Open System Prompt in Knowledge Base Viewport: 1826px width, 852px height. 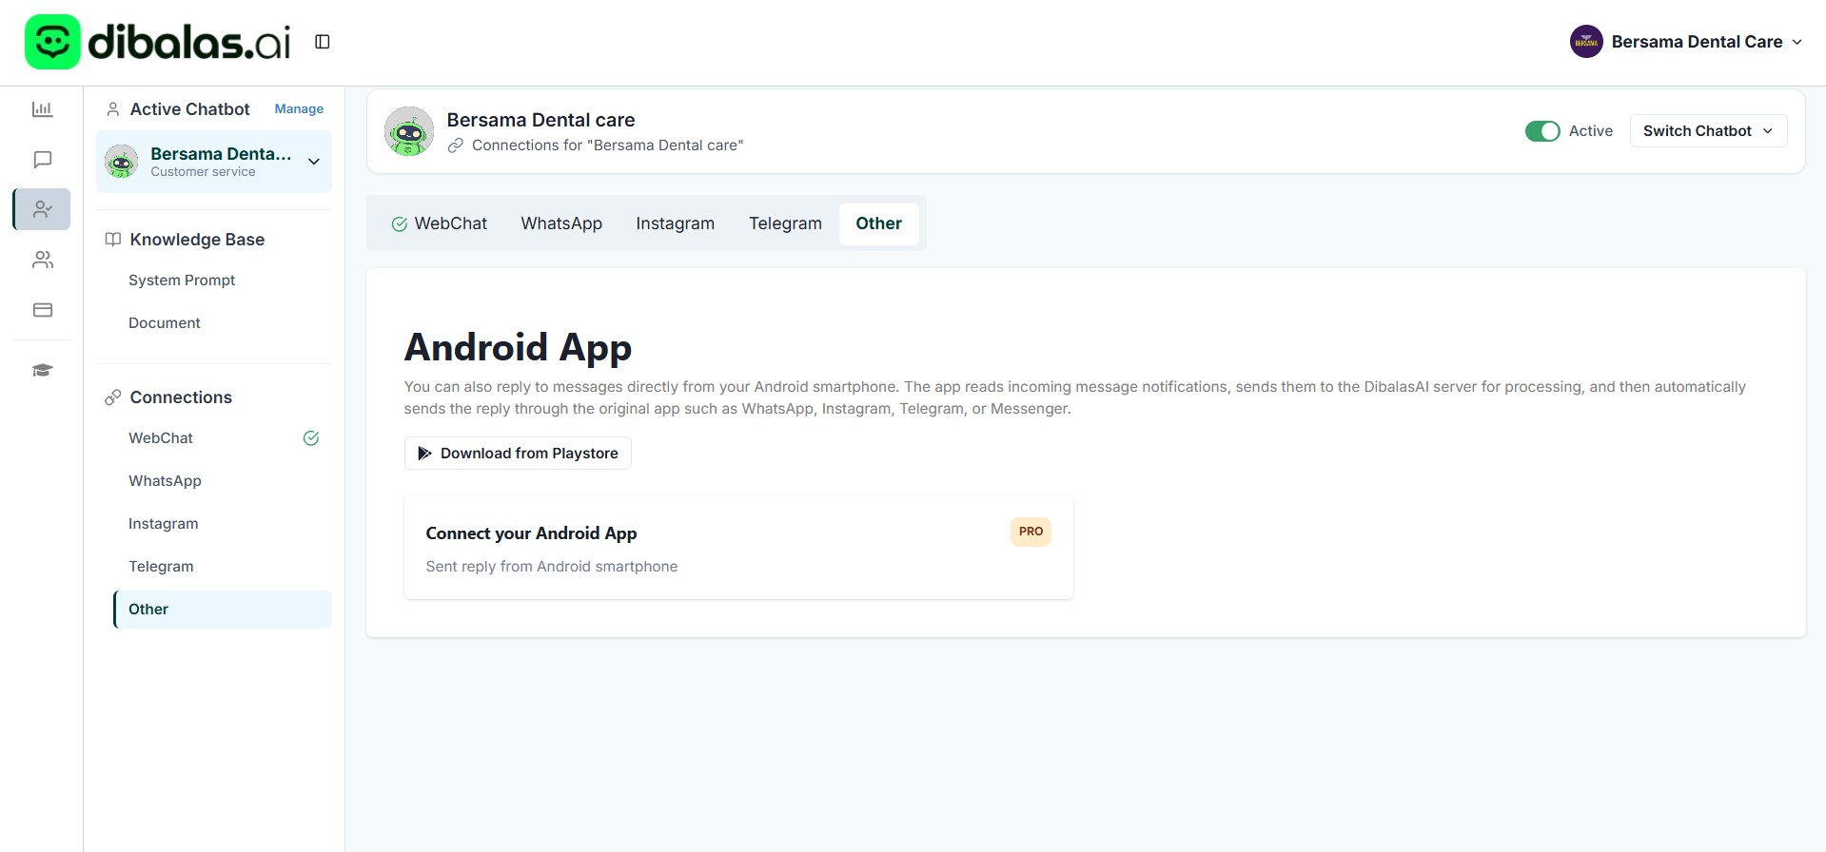[x=182, y=281]
